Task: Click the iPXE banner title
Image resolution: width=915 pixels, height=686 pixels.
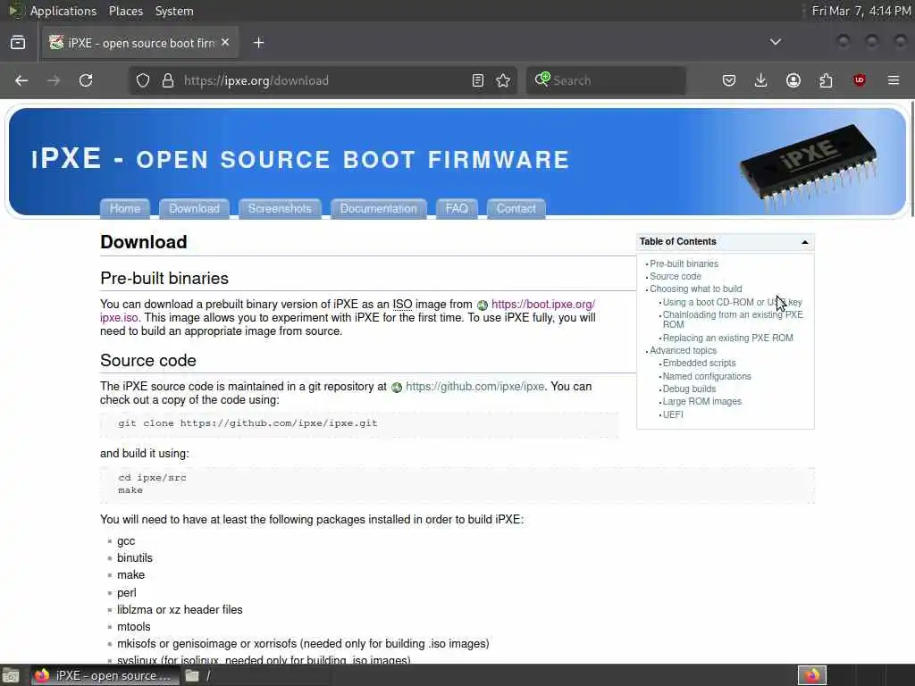Action: coord(300,159)
